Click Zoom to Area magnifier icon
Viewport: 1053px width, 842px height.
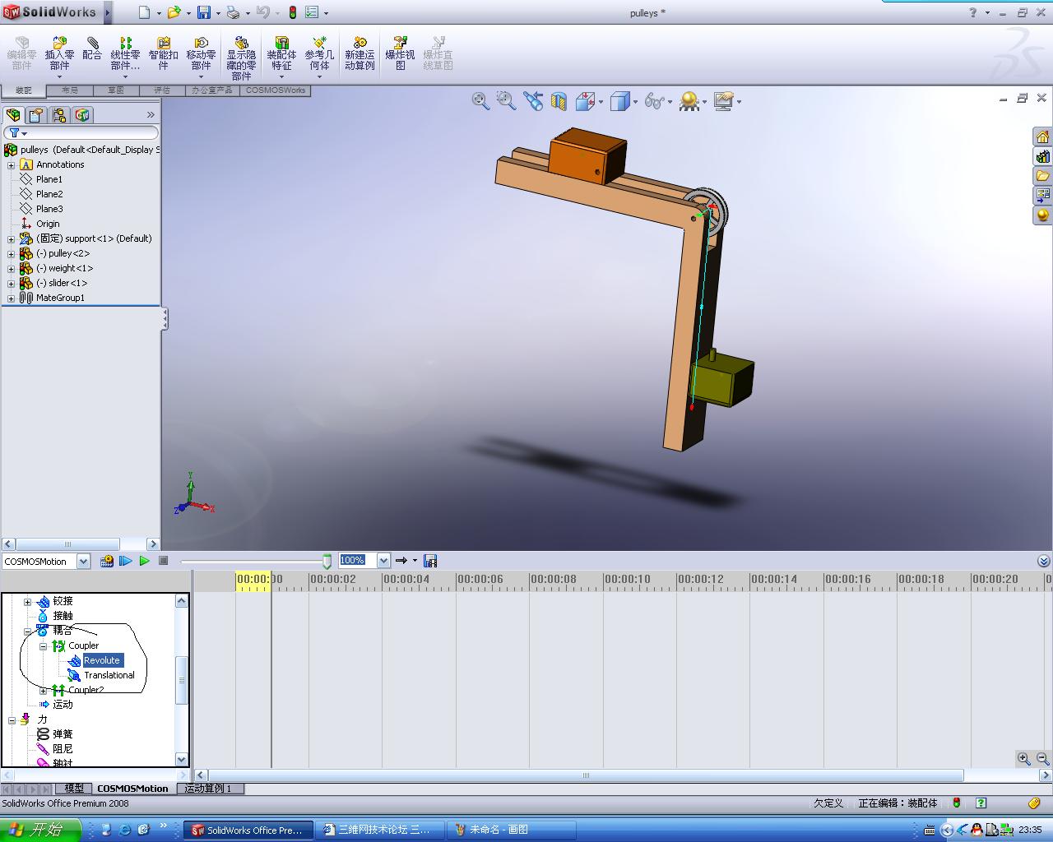(506, 101)
